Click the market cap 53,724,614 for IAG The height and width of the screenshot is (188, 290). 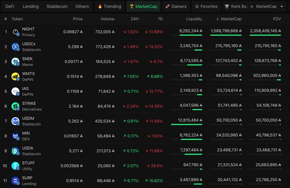(x=229, y=91)
